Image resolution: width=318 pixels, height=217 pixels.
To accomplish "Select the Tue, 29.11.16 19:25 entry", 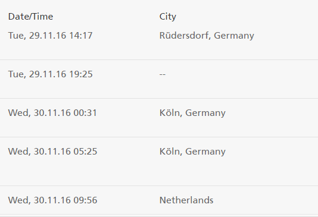I will pyautogui.click(x=50, y=74).
